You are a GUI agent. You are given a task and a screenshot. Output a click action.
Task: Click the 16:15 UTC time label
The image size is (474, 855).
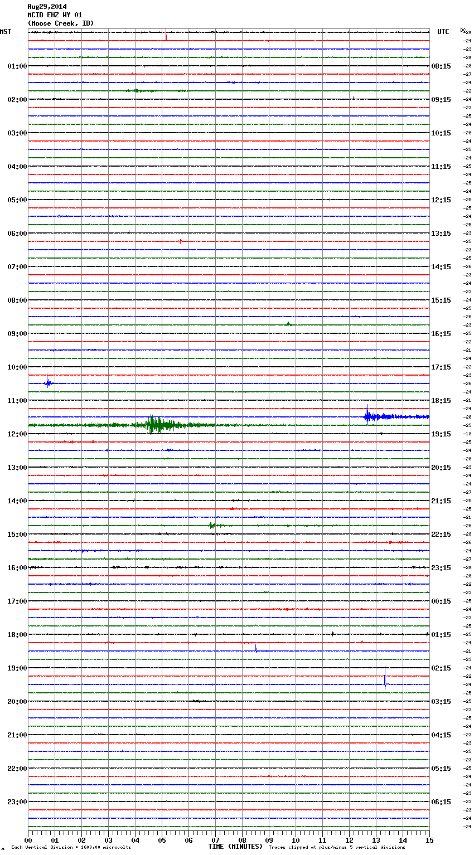pos(441,334)
